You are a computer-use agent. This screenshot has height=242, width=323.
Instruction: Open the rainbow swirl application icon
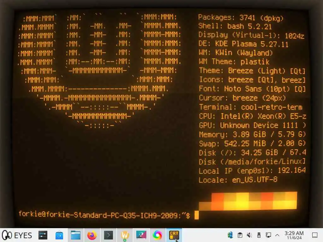[157, 235]
